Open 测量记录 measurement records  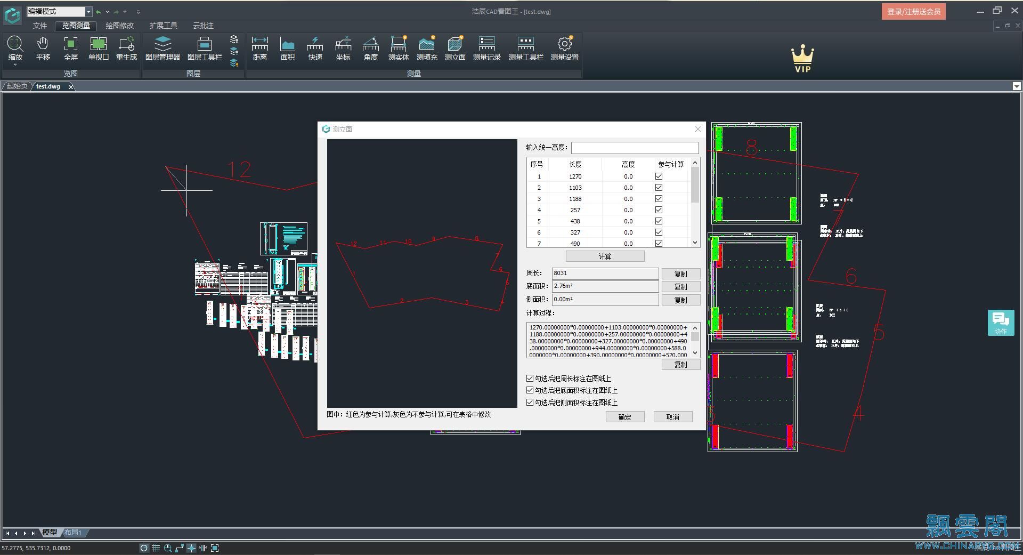487,47
